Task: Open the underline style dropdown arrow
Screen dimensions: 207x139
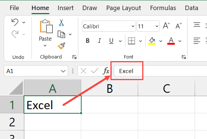Action: click(120, 41)
